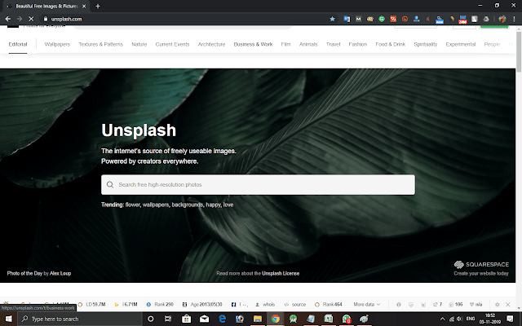Open the Chrome three-dot menu
Screen dimensions: 522x326
514,19
